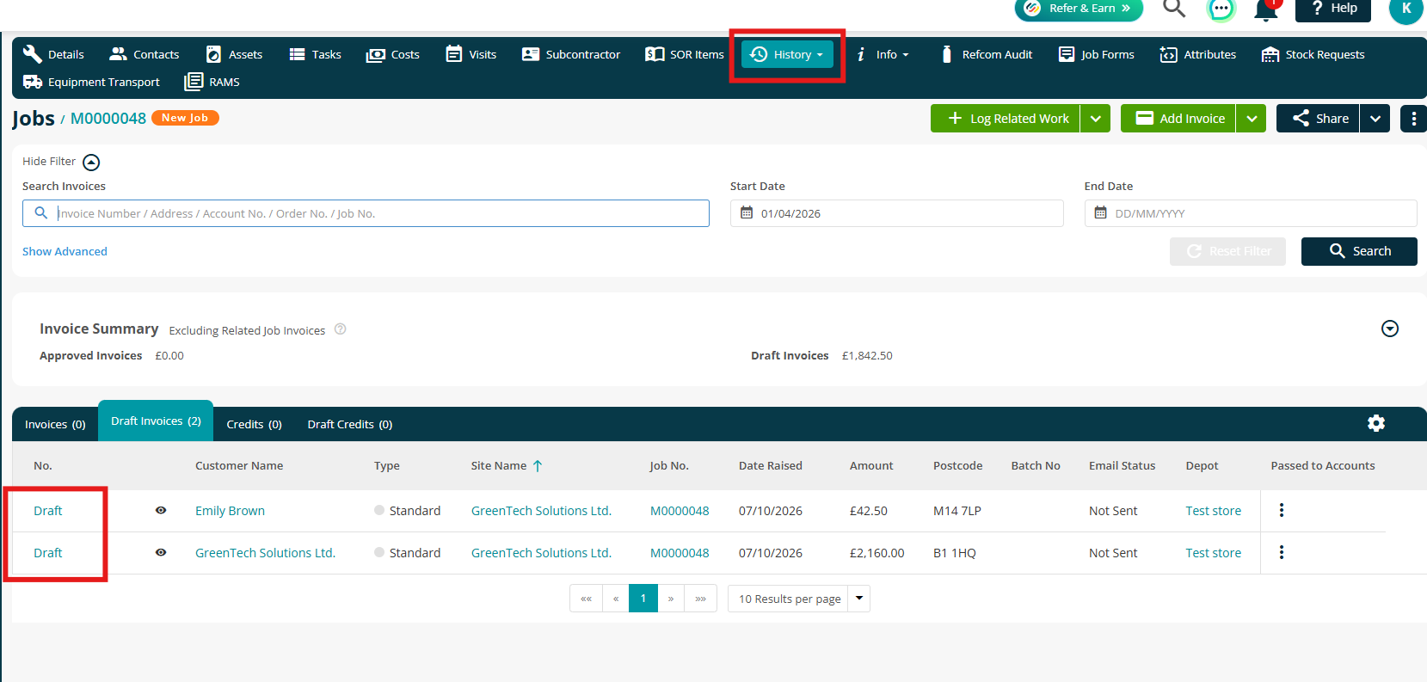Collapse the Invoice Summary panel chevron
This screenshot has height=682, width=1427.
[x=1389, y=329]
